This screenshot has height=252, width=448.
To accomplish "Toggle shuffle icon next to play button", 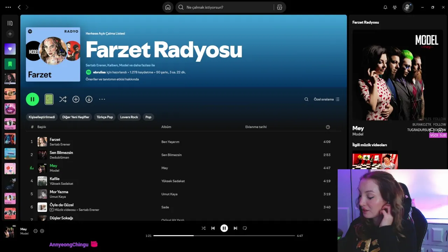I will pos(63,99).
